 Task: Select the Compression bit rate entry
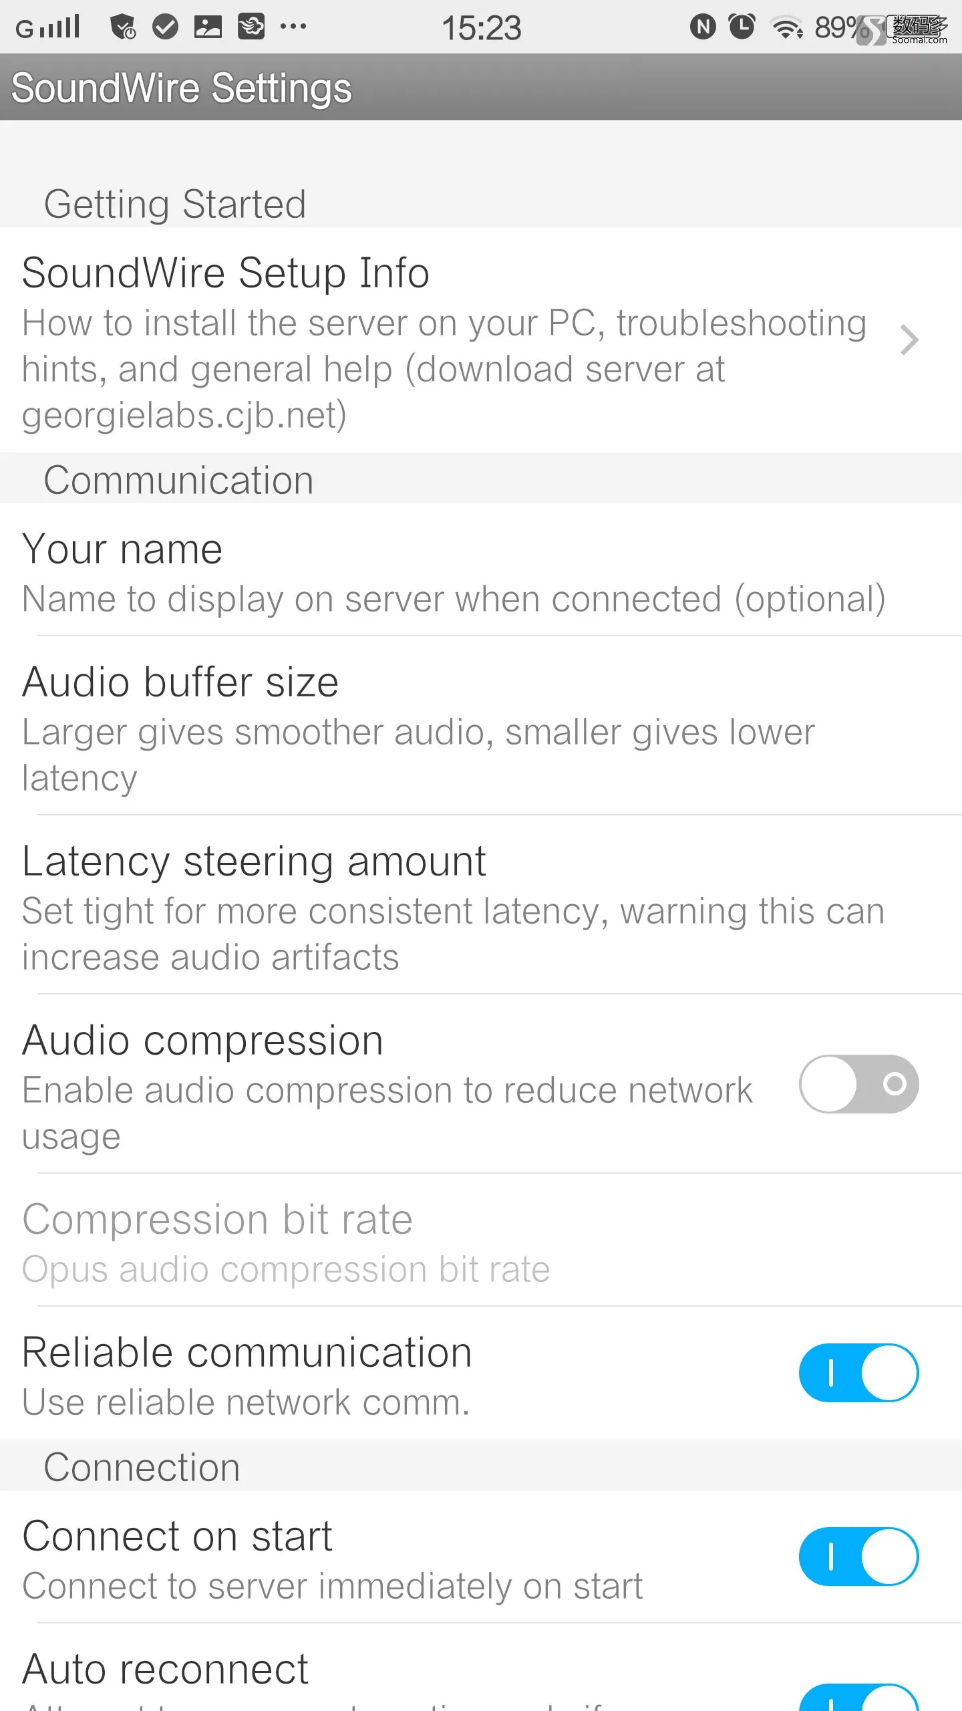pos(481,1240)
